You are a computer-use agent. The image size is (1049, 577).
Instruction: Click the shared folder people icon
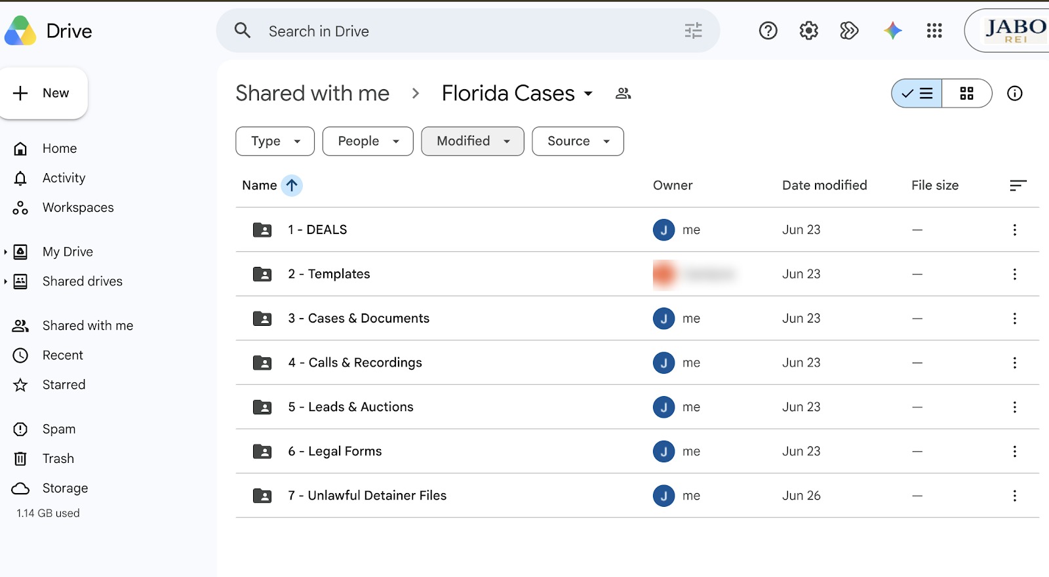[x=623, y=94]
